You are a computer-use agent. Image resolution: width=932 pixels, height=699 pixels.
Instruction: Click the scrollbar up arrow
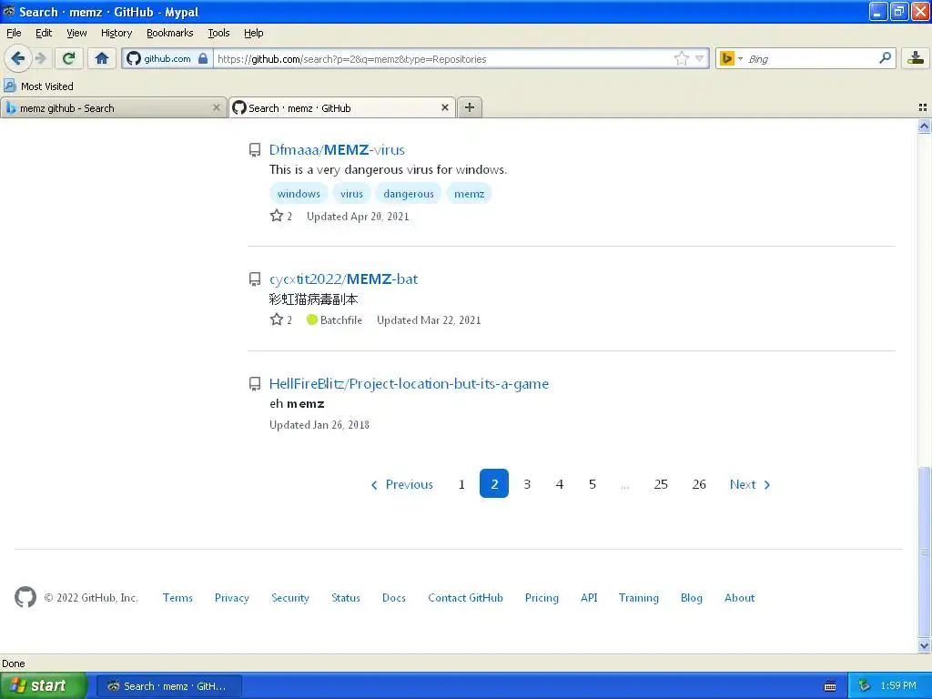(924, 126)
